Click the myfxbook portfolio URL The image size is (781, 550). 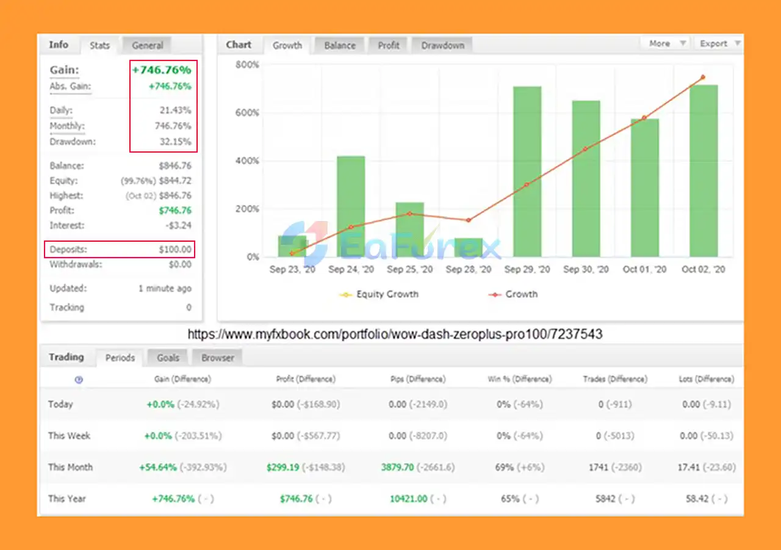395,335
